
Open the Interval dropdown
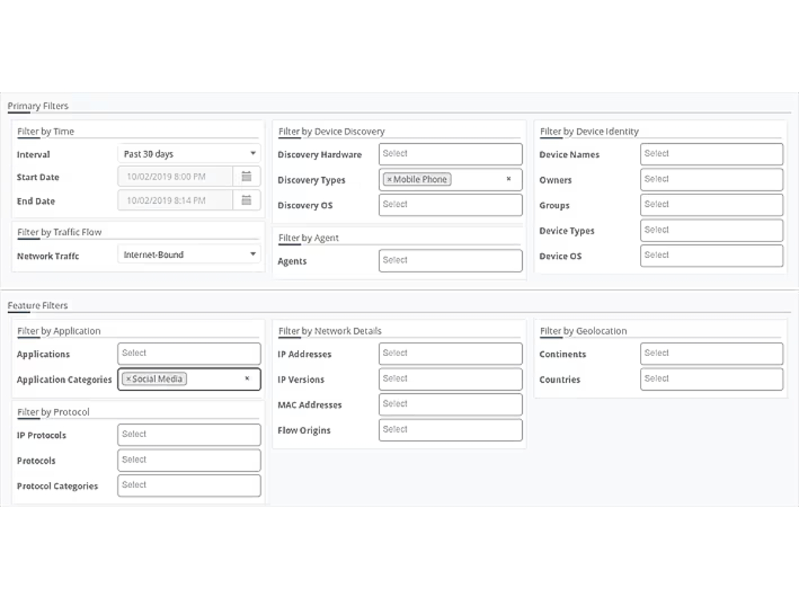189,154
